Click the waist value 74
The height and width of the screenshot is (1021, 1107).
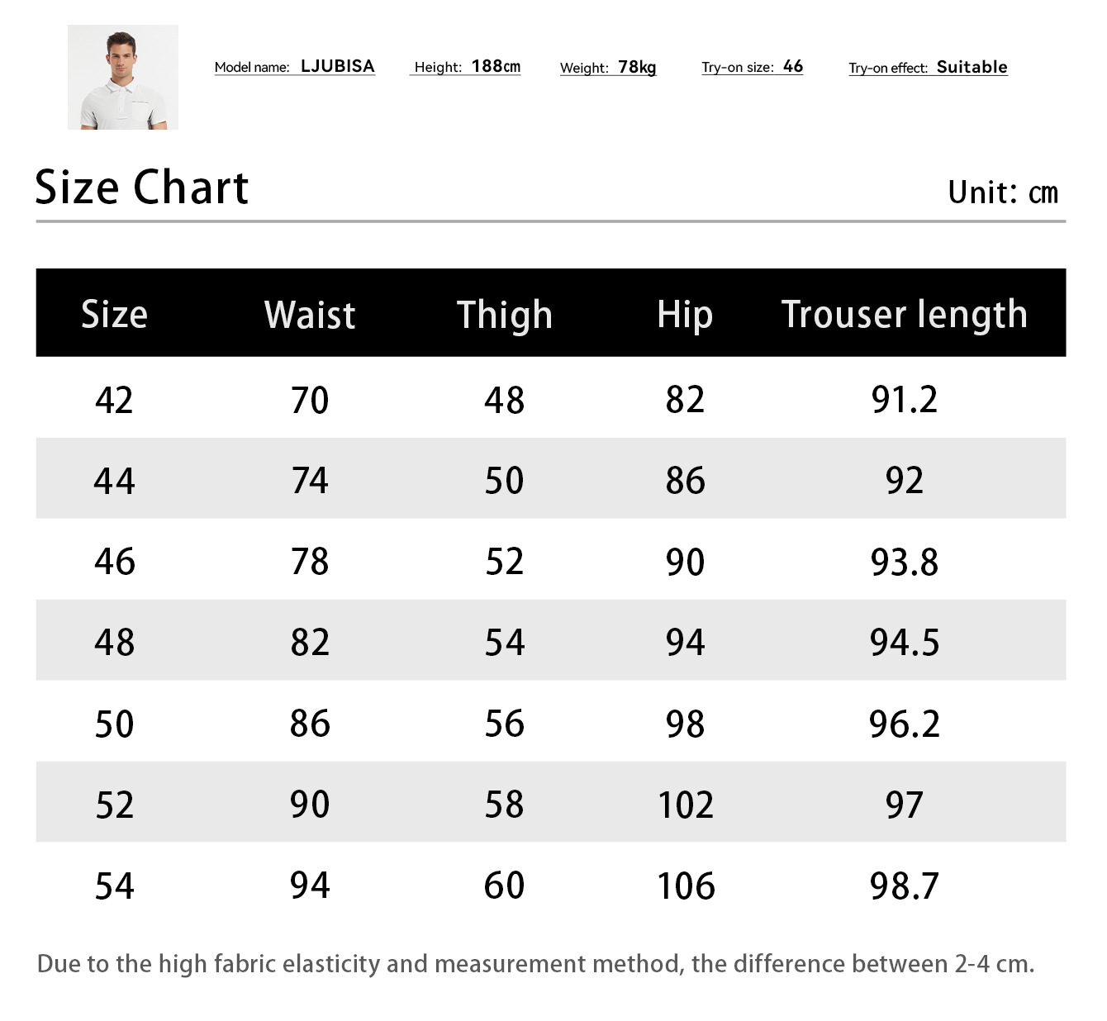pos(310,481)
